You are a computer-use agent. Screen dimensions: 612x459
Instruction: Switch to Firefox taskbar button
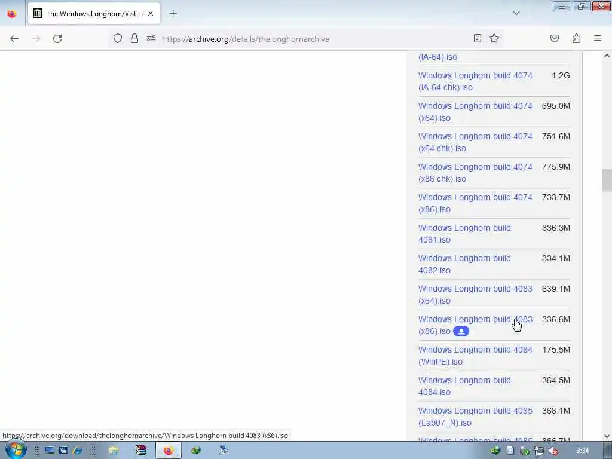168,451
